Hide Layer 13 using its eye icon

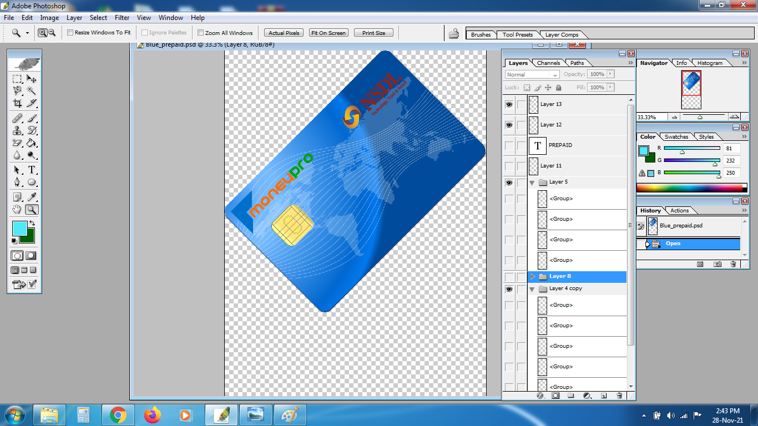(x=509, y=104)
